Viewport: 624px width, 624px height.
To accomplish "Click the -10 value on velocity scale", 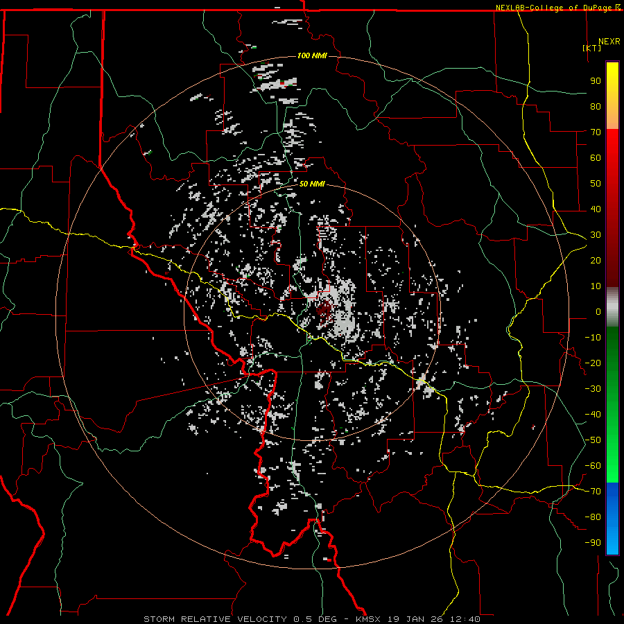I will coord(593,338).
